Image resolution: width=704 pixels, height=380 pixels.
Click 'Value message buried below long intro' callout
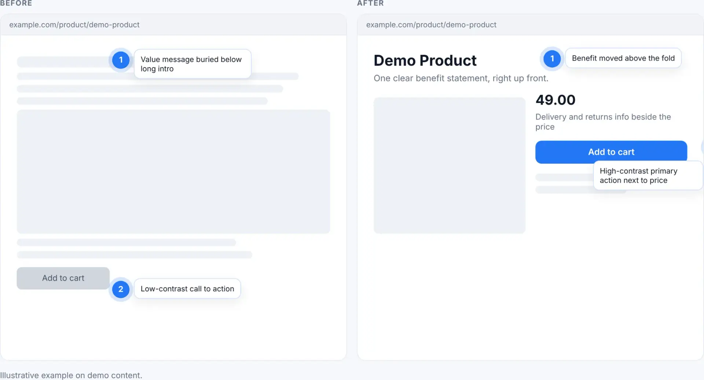click(x=192, y=64)
